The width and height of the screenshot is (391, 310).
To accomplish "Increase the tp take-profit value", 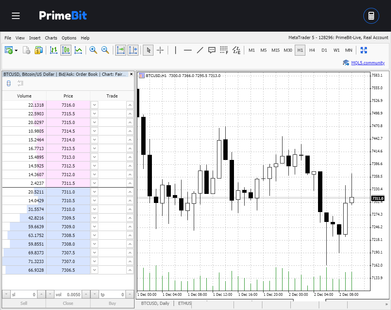I will pos(130,294).
